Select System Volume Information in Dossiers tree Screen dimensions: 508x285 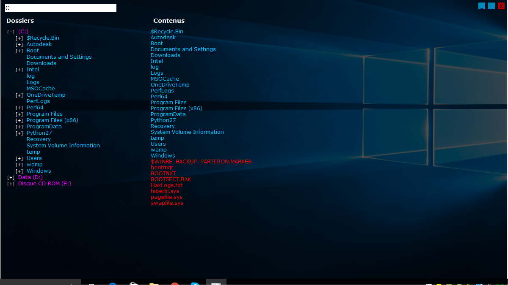[63, 146]
